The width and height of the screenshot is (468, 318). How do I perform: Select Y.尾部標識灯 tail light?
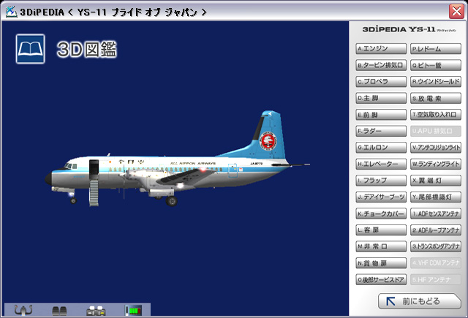pyautogui.click(x=436, y=197)
